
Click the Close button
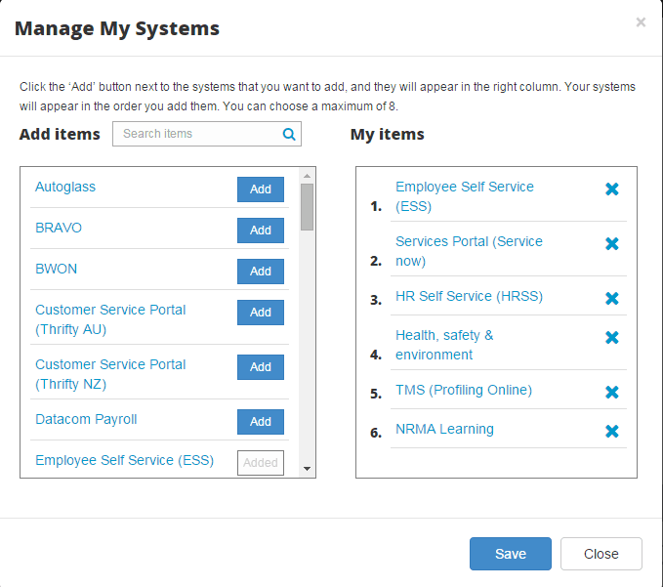601,554
